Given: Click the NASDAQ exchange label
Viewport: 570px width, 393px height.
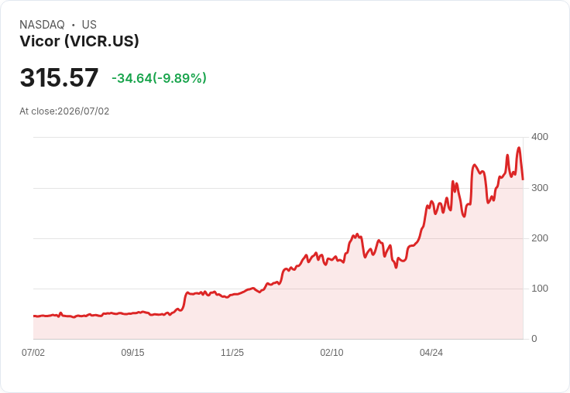Looking at the screenshot, I should (42, 25).
